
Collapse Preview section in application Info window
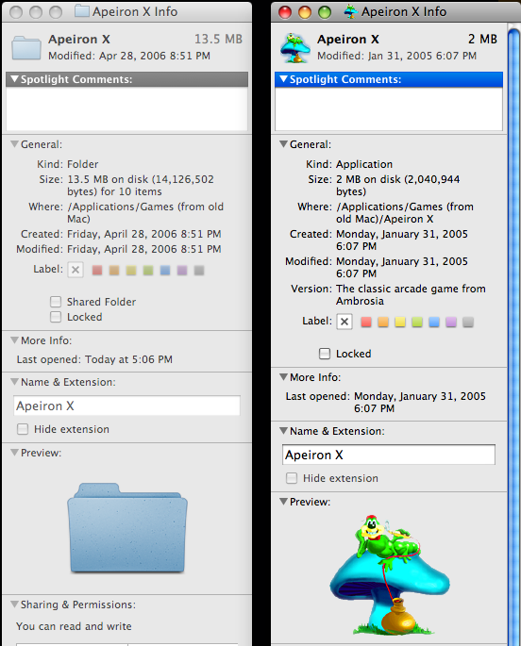[x=283, y=502]
